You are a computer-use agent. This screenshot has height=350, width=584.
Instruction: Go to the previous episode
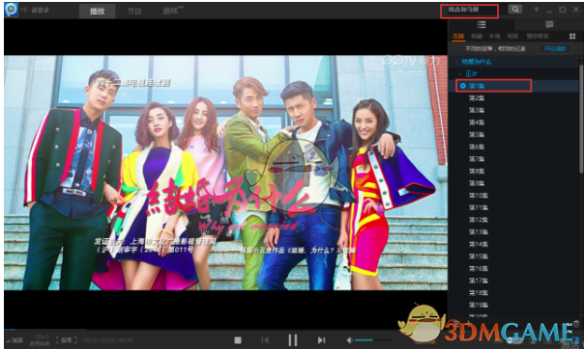265,340
